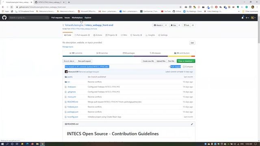Select the Code tab
The height and width of the screenshot is (146, 260).
tap(68, 35)
